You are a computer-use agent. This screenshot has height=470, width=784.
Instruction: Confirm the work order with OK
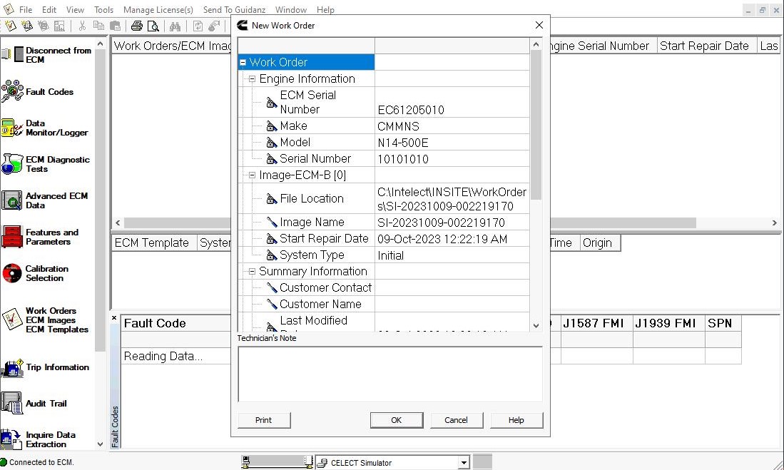(397, 420)
